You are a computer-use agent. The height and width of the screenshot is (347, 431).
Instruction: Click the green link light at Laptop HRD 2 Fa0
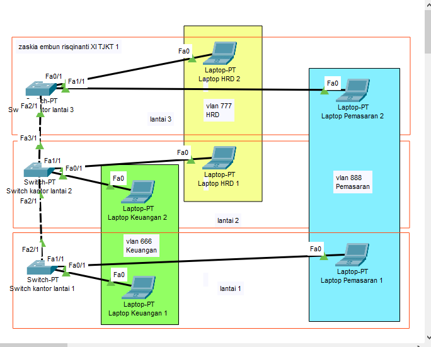coord(192,59)
